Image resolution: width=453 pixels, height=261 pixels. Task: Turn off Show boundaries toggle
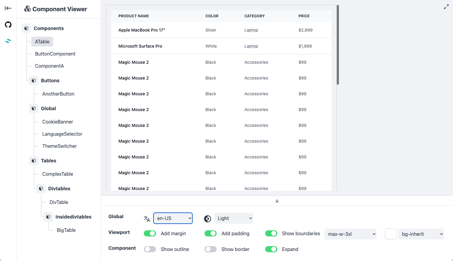pos(271,233)
